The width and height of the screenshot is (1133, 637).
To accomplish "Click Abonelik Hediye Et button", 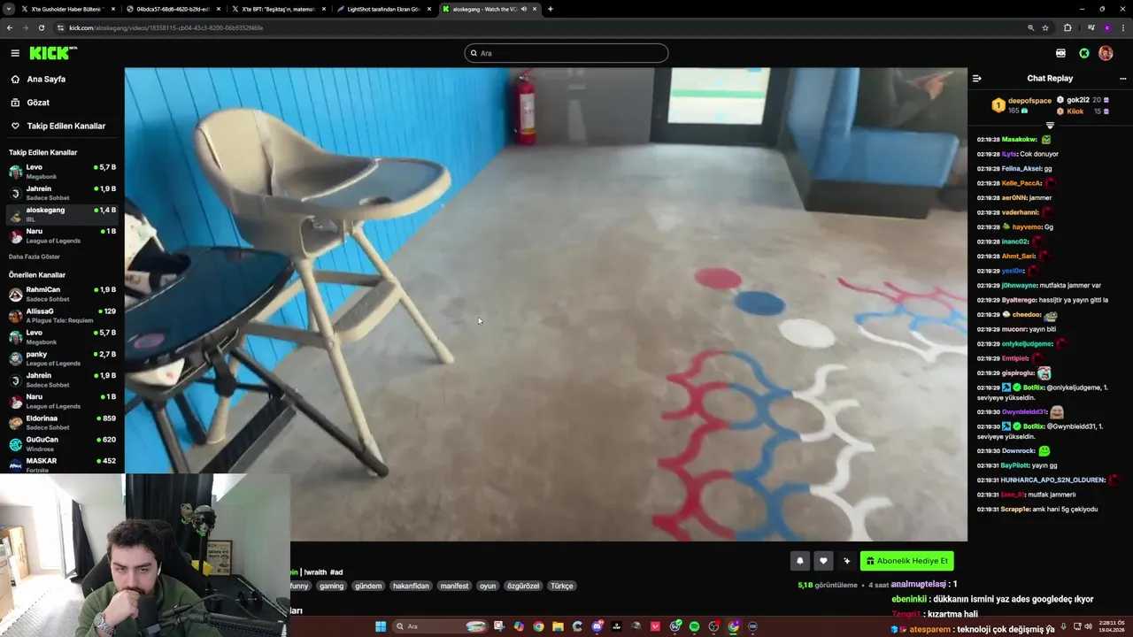I will (906, 561).
